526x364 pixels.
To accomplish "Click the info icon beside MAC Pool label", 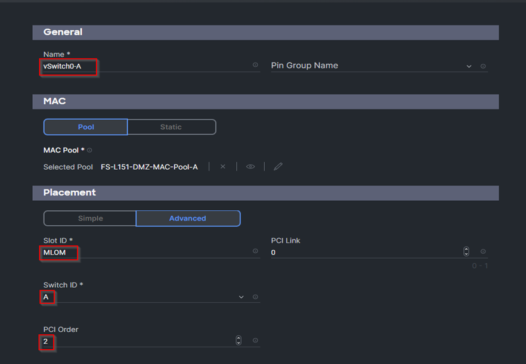I will click(88, 150).
